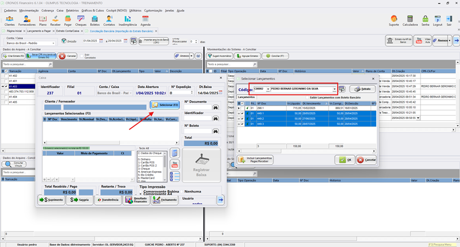
Task: Launch the Calculadora tool icon
Action: tap(410, 21)
